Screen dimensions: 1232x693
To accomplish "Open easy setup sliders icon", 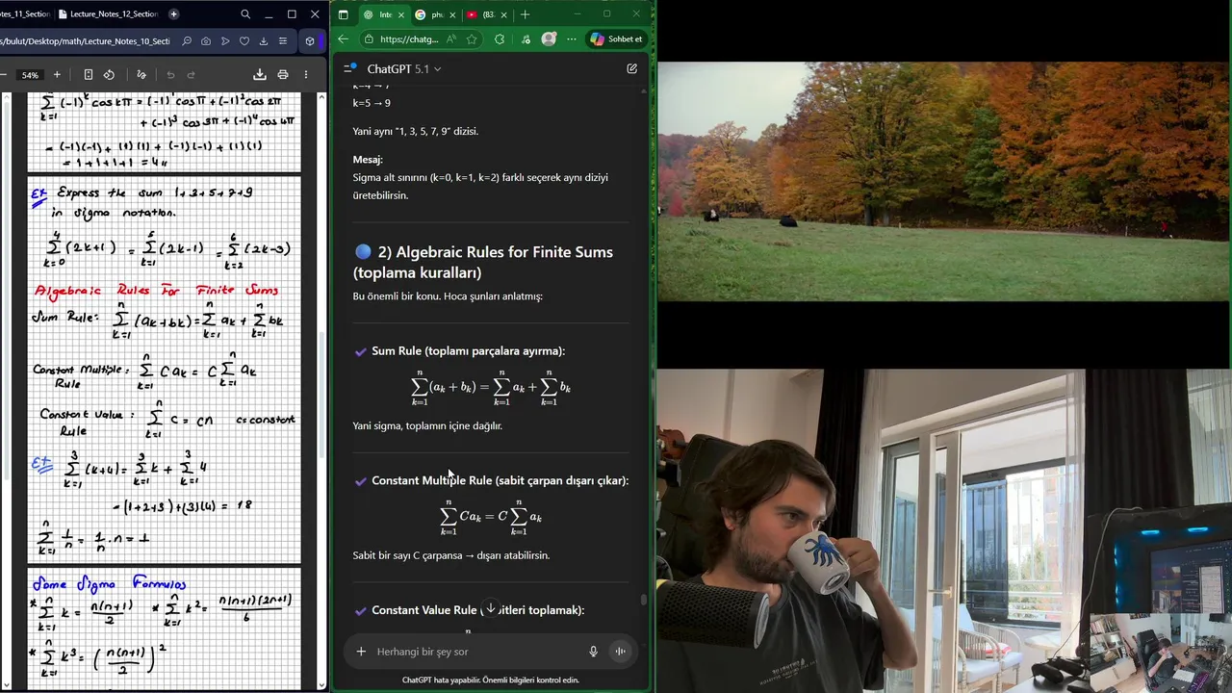I will tap(282, 41).
